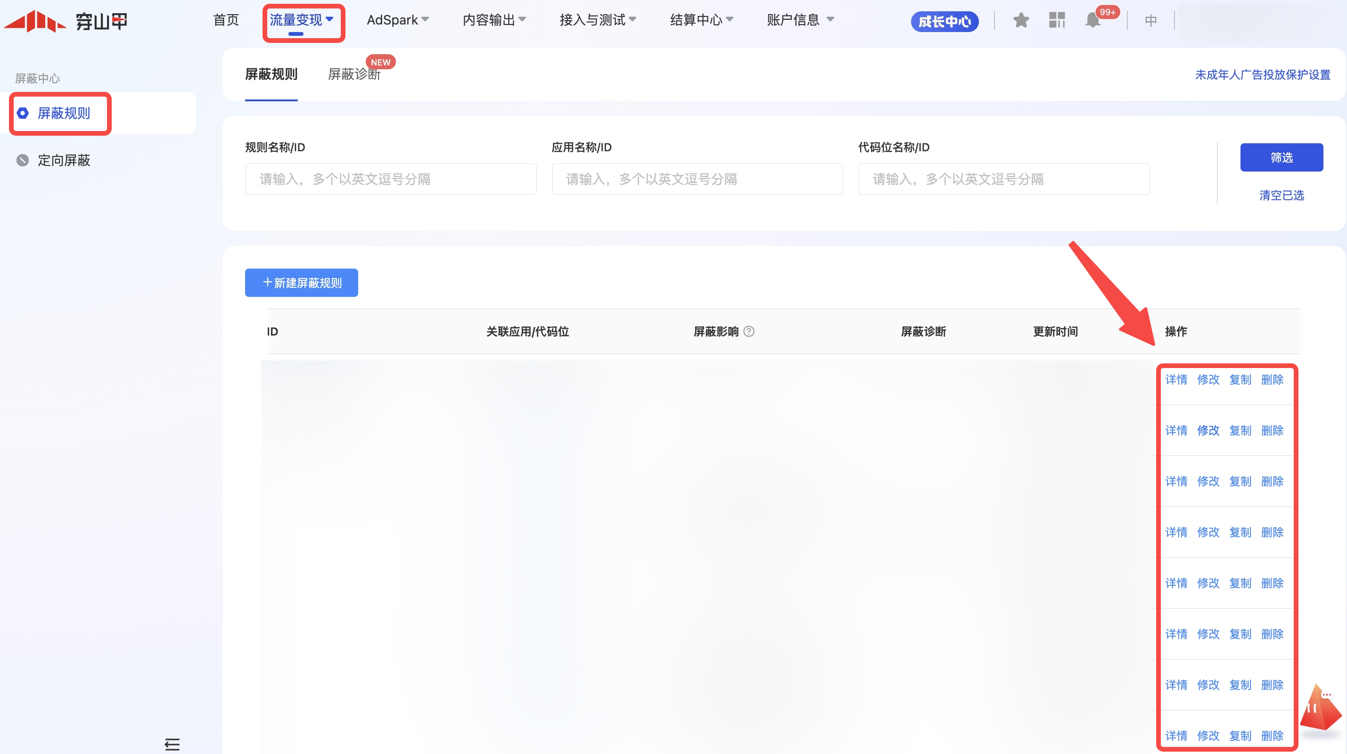Open 未成年人广告投放保护设置 link
The height and width of the screenshot is (754, 1347).
pyautogui.click(x=1262, y=75)
